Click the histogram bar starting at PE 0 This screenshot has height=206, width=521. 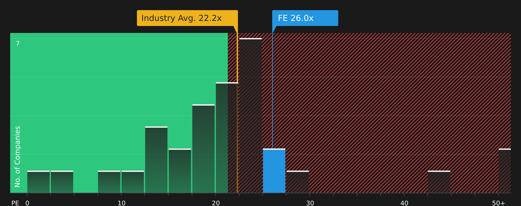[x=38, y=182]
